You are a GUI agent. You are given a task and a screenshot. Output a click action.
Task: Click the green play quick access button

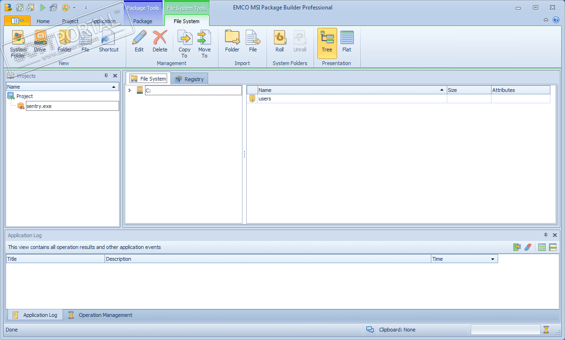tap(43, 8)
